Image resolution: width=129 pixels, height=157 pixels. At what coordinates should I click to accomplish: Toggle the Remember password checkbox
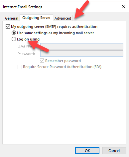coord(42,61)
